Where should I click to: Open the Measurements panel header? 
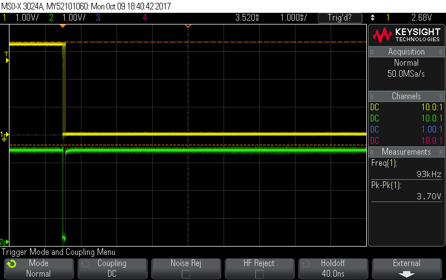point(406,151)
